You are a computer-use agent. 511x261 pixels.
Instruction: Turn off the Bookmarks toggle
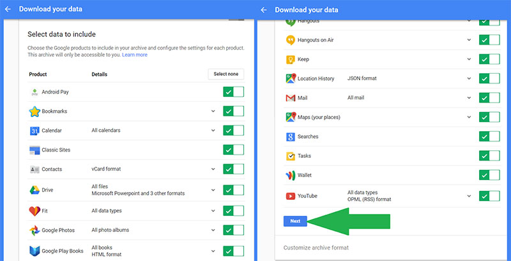[x=233, y=111]
